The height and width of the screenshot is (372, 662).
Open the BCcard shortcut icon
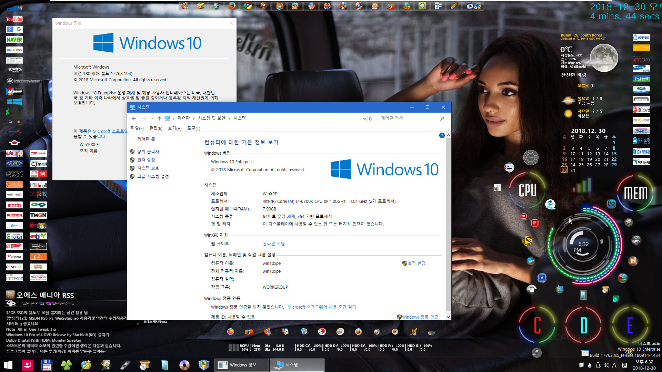click(641, 110)
